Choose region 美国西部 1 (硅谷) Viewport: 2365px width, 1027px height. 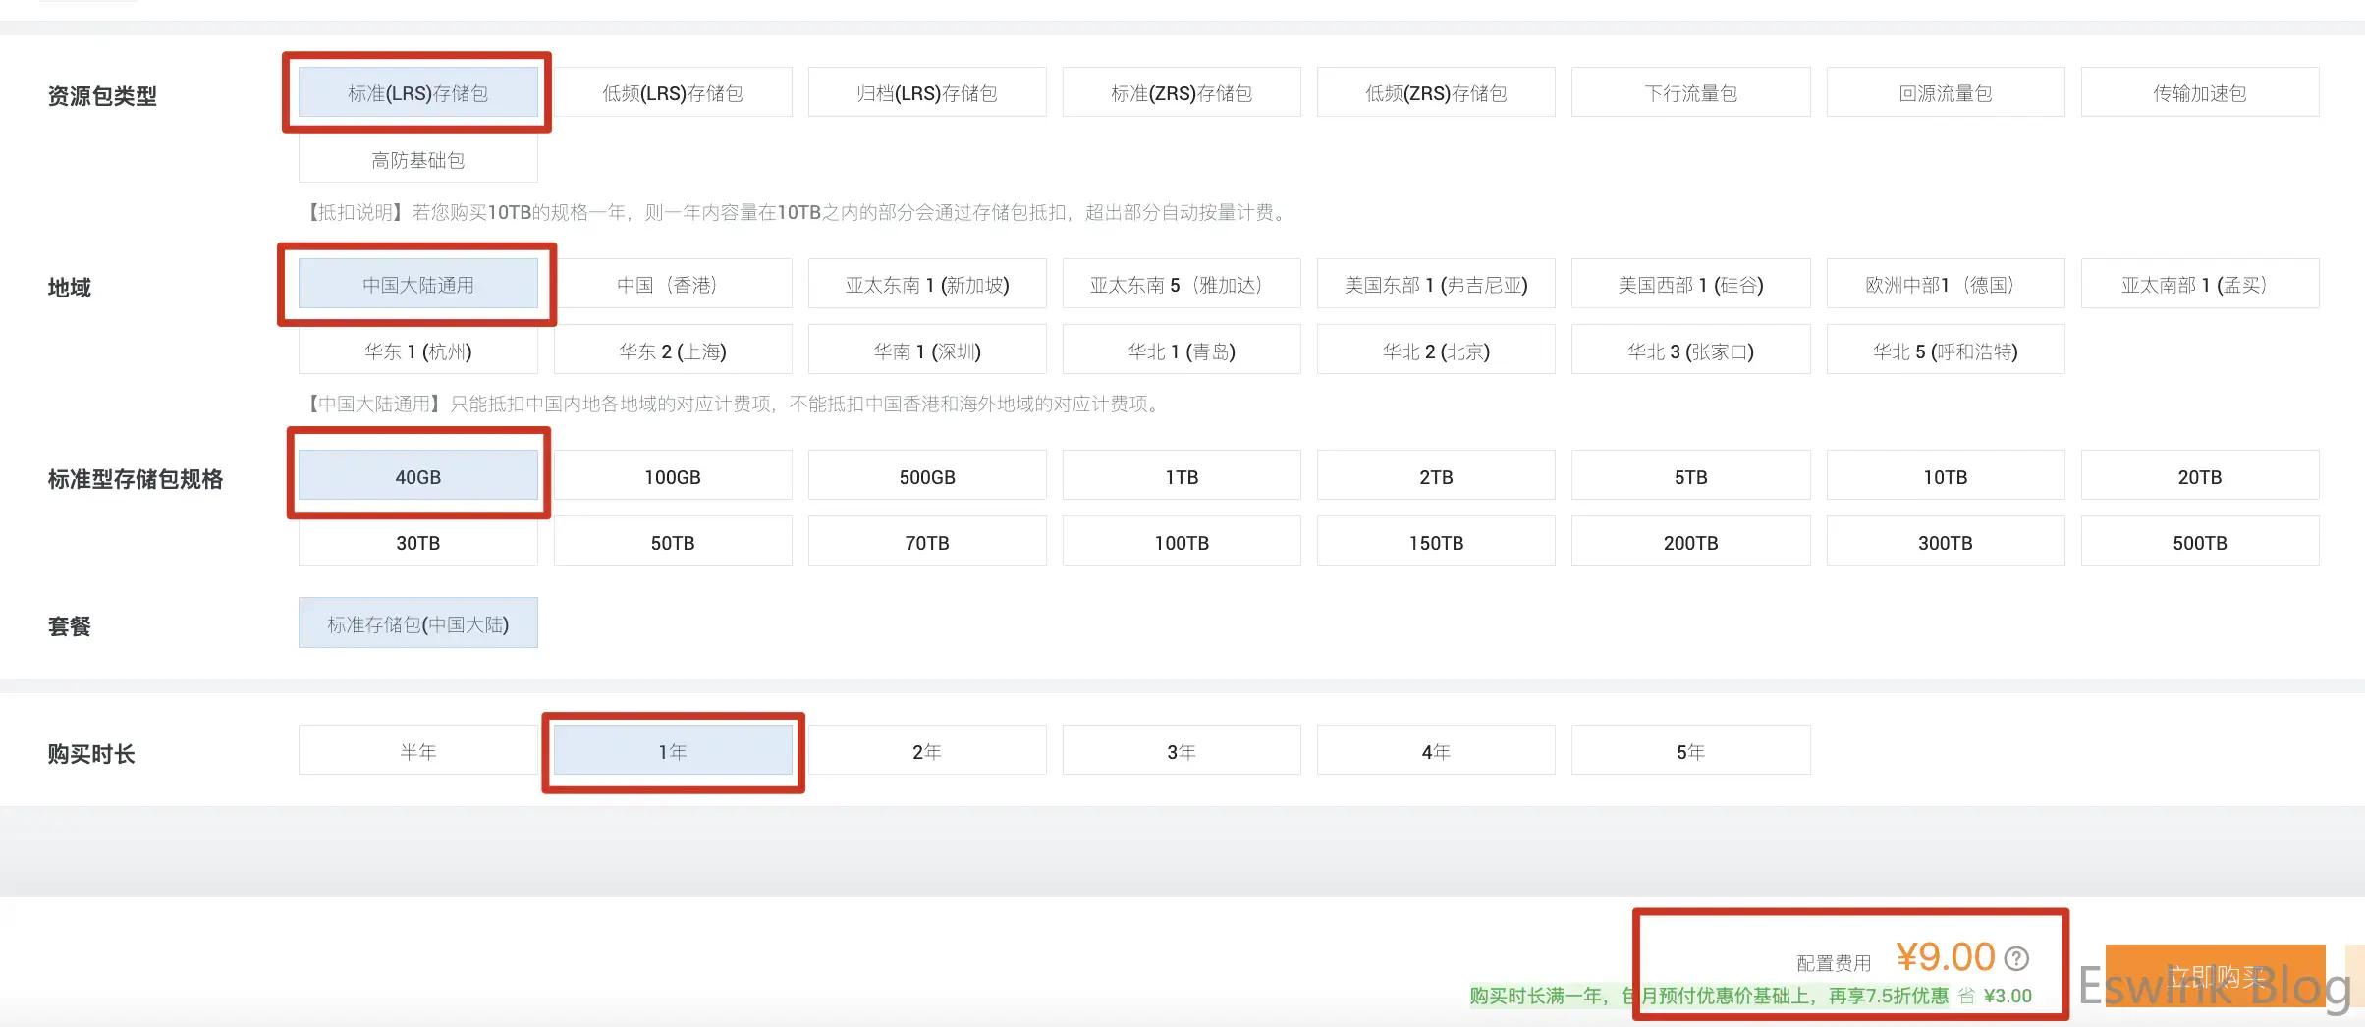click(1690, 285)
